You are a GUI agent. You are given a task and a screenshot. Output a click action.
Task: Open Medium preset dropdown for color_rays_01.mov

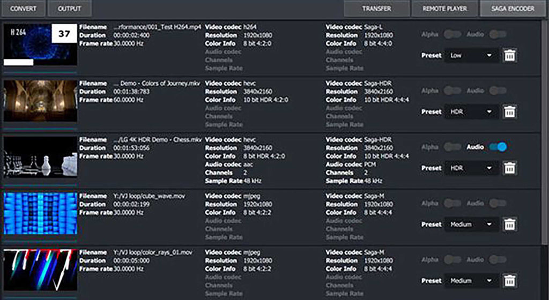click(471, 281)
